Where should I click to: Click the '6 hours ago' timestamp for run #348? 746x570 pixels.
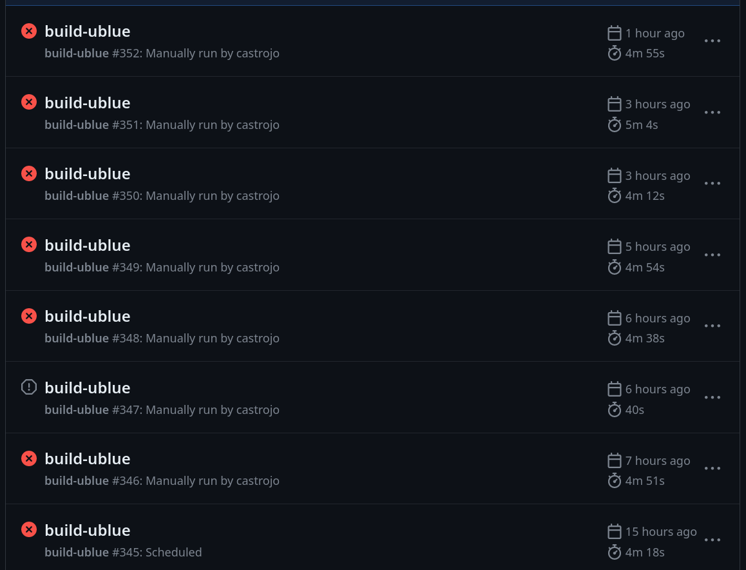pos(657,317)
